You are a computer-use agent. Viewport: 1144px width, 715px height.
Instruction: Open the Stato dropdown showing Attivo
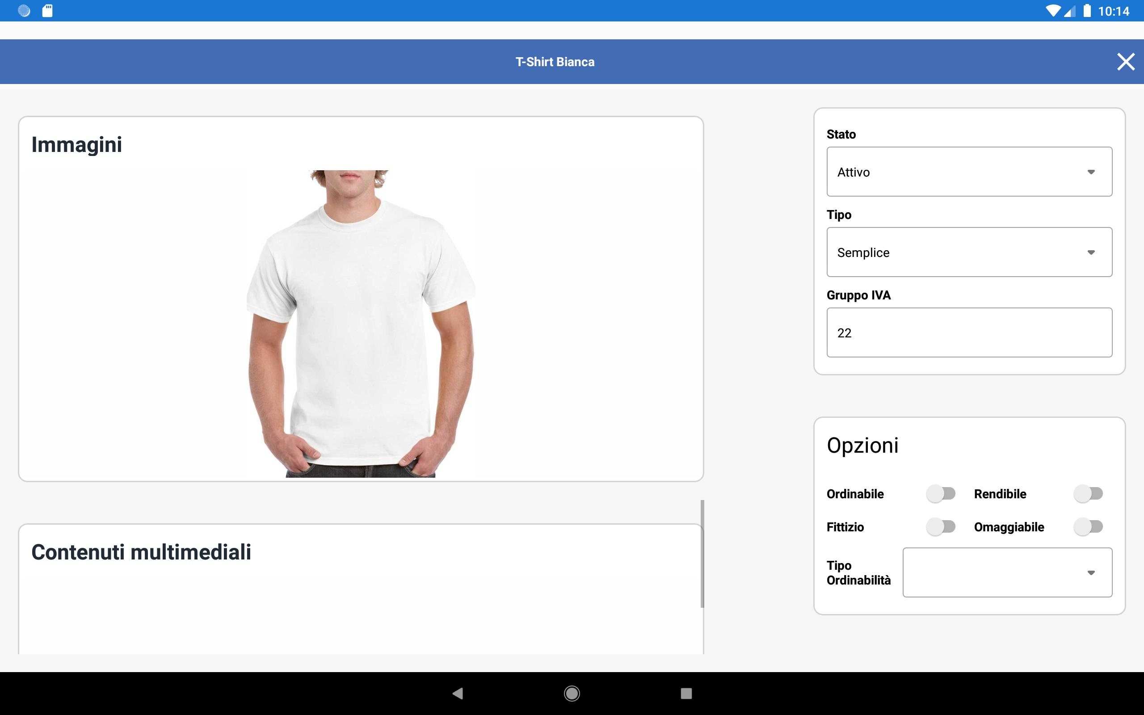tap(969, 172)
